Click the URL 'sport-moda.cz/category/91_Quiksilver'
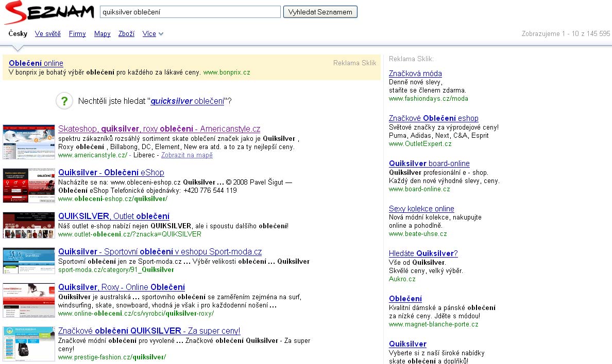 116,270
